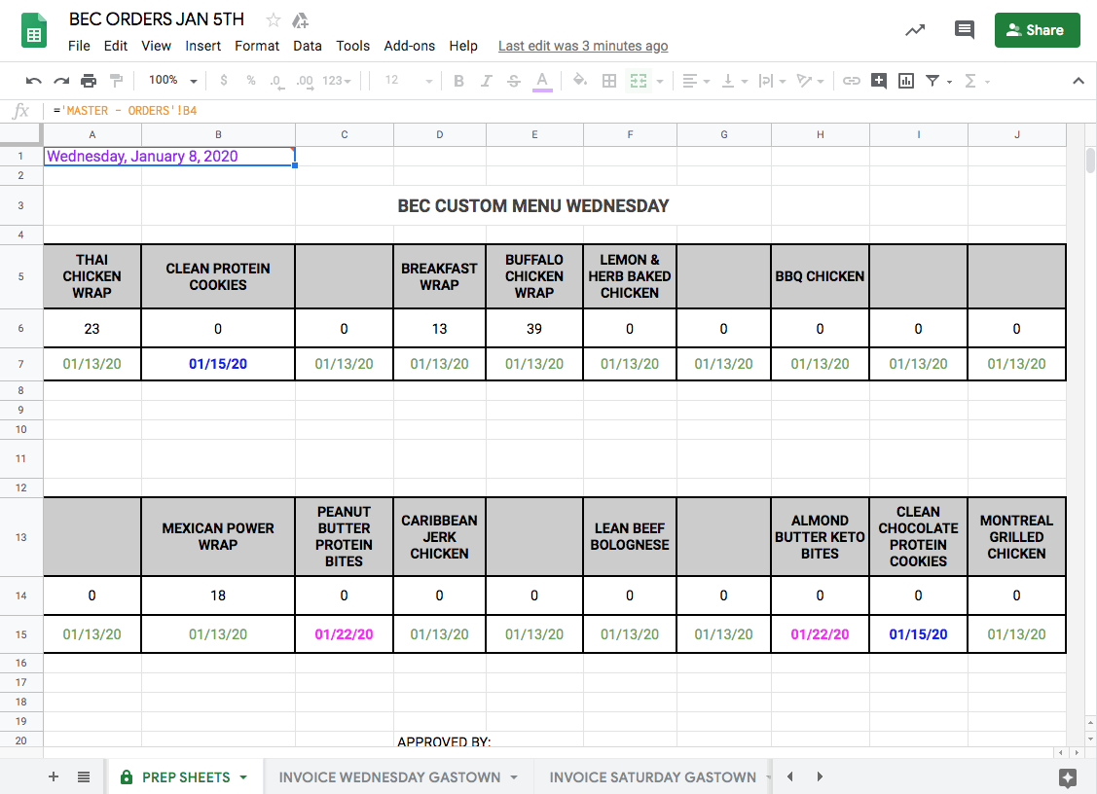Select the cell containing 39 under Buffalo Chicken Wrap

tap(534, 329)
